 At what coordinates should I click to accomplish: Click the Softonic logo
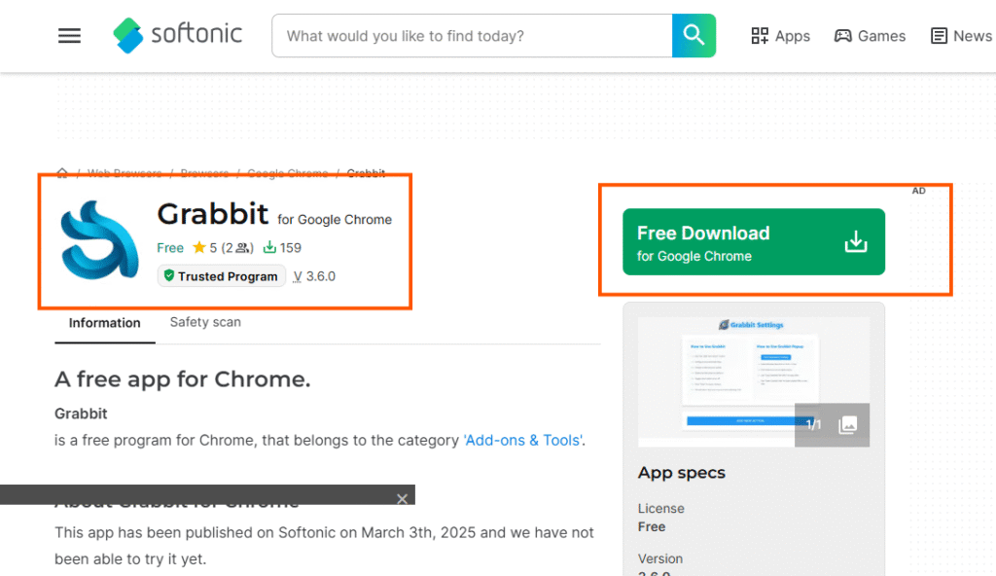pyautogui.click(x=177, y=35)
